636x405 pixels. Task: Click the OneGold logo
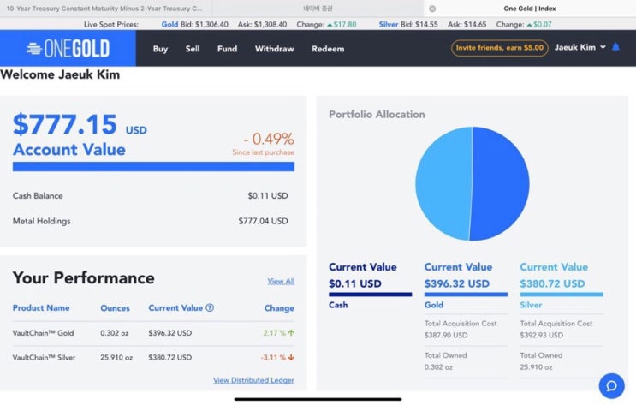68,48
